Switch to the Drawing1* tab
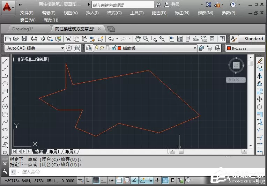The height and width of the screenshot is (186, 267). point(23,29)
